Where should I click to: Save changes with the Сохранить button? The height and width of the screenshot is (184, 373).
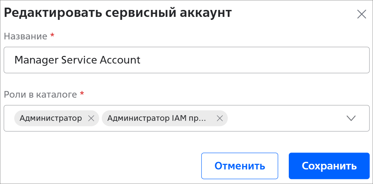[329, 166]
